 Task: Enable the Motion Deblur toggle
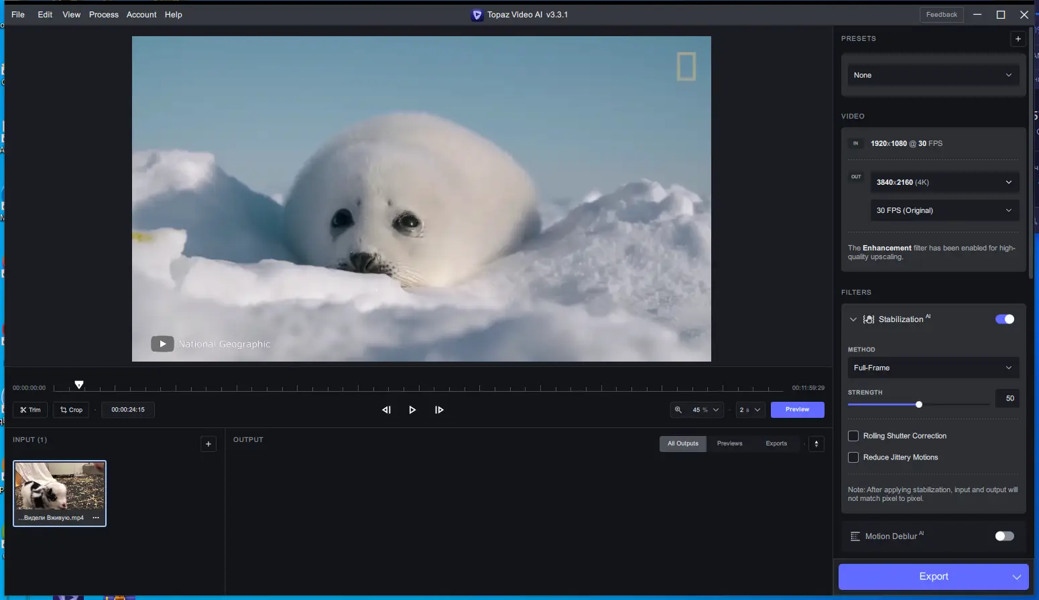[x=1004, y=536]
